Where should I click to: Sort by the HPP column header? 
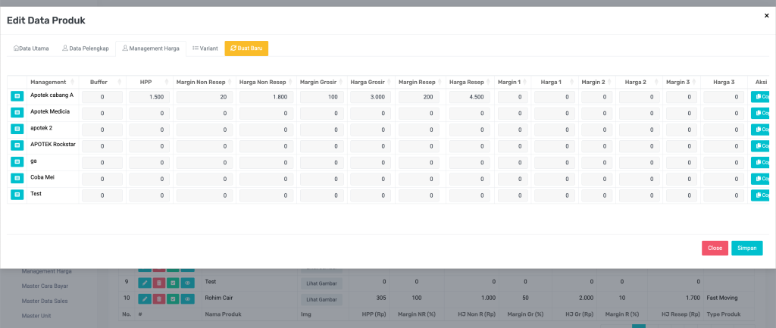click(146, 82)
